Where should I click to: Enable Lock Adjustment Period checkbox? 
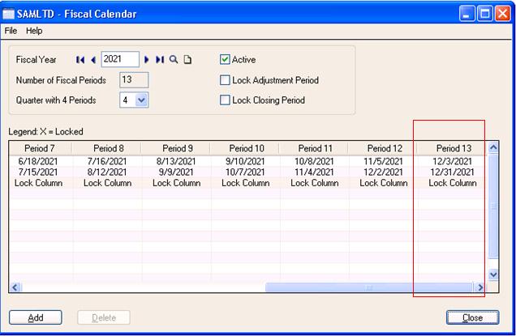click(225, 80)
